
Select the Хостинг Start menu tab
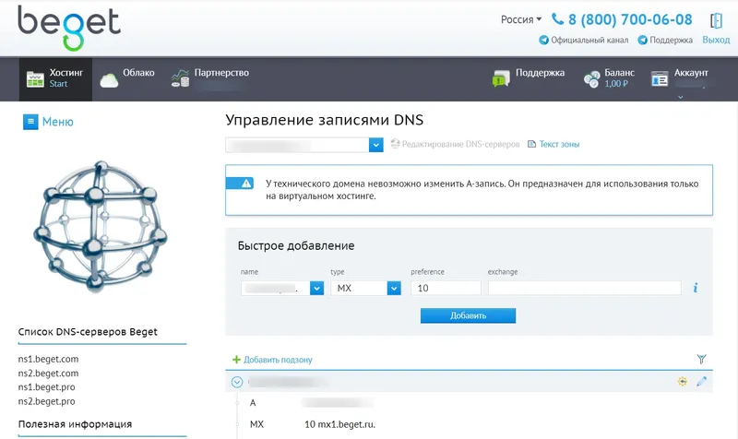(55, 78)
